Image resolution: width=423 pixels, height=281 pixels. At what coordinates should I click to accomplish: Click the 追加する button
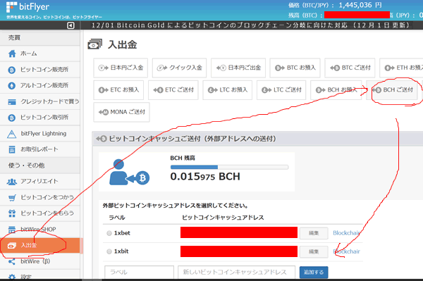(x=314, y=273)
